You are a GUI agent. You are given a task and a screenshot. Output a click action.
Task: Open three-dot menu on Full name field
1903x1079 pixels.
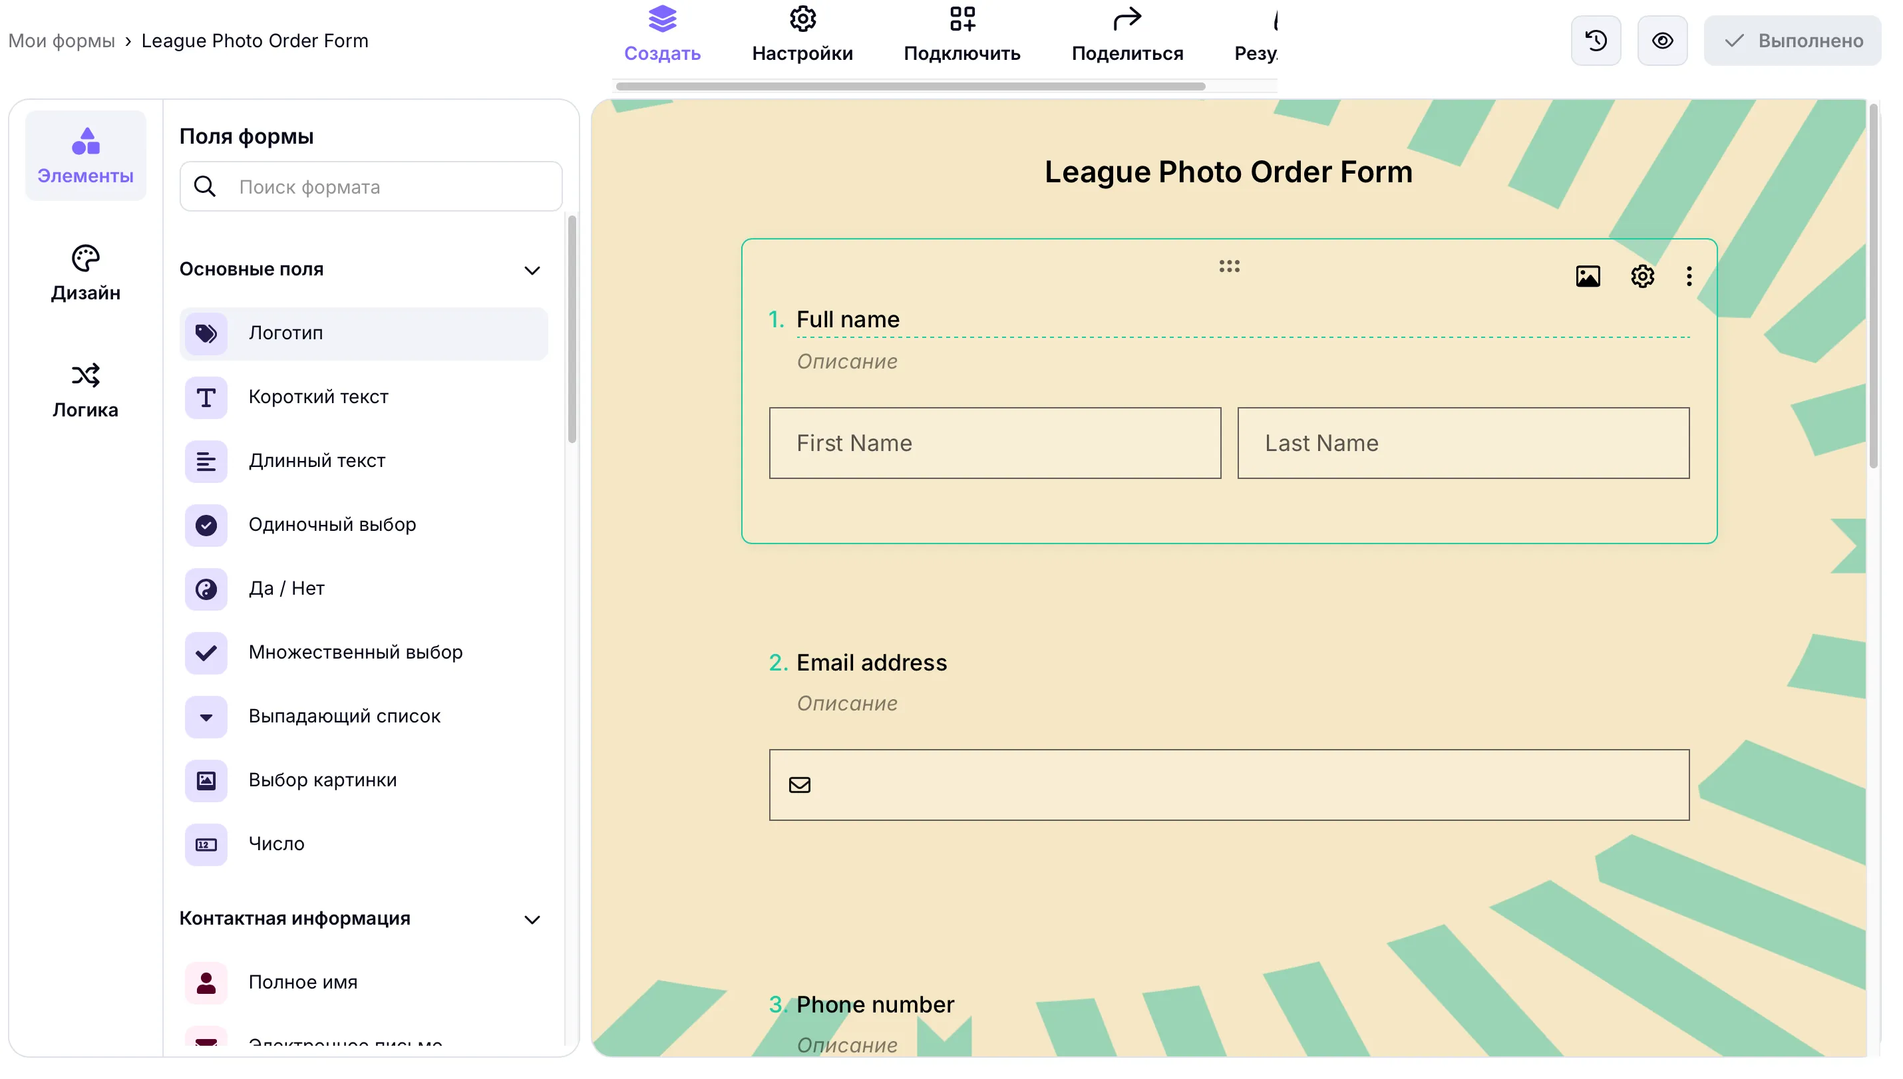1689,277
